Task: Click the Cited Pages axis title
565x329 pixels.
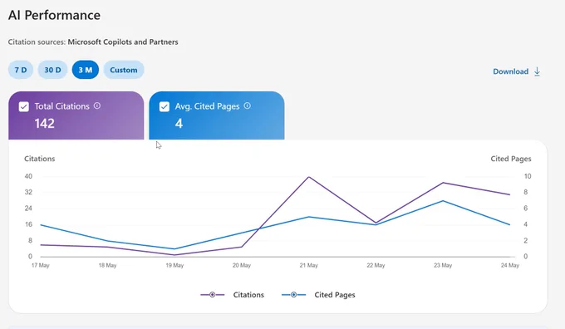Action: click(511, 159)
